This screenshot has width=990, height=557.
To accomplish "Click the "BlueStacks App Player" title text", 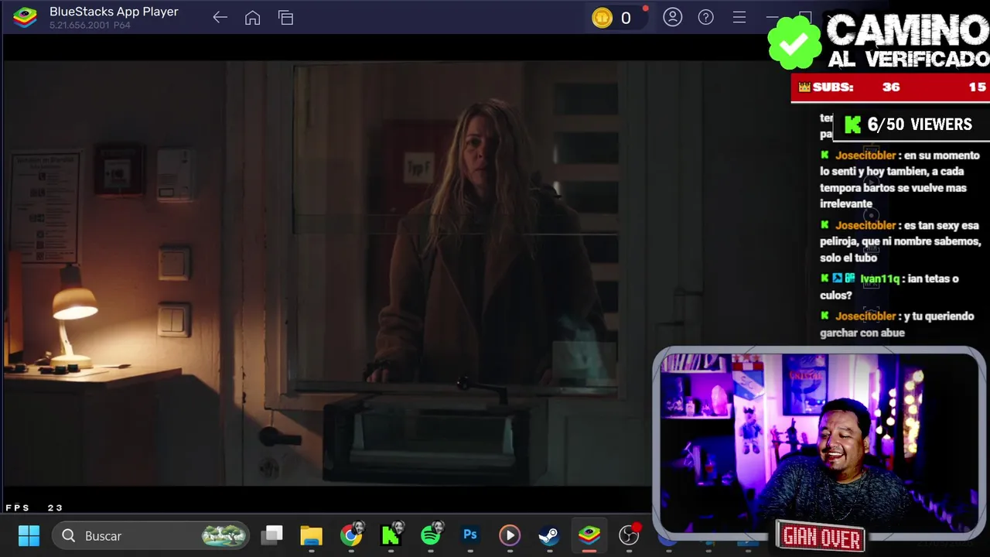I will pos(114,12).
